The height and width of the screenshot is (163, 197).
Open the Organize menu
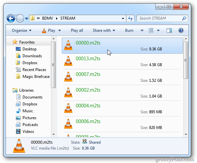[22, 30]
